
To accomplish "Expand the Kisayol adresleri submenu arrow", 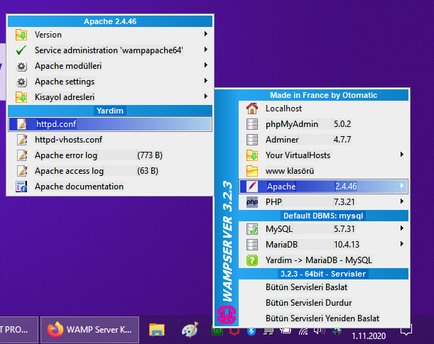I will [x=206, y=96].
